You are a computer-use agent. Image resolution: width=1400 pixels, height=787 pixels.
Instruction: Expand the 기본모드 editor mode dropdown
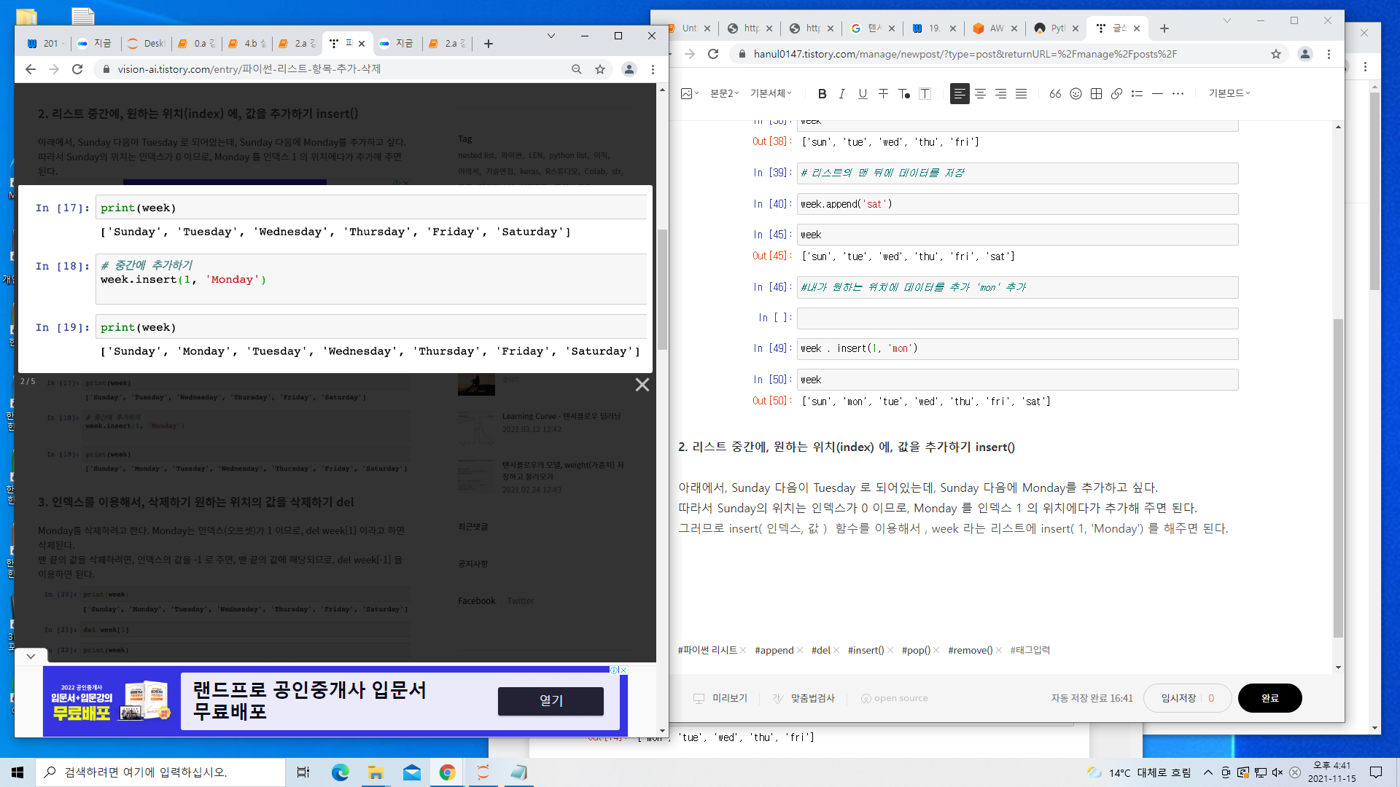[x=1229, y=93]
